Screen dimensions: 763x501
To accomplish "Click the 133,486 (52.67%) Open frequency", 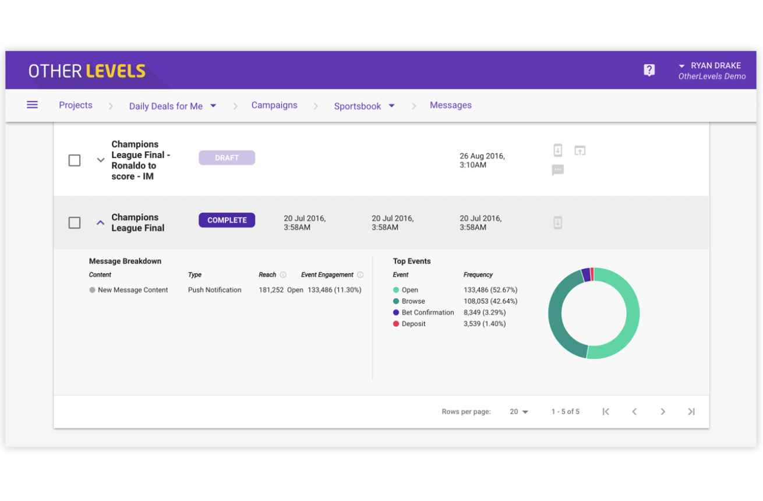I will point(490,290).
